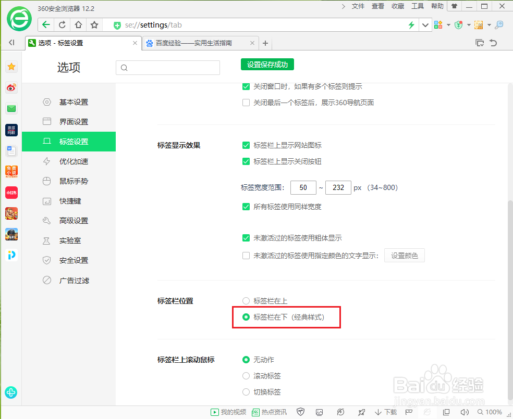Image resolution: width=513 pixels, height=419 pixels.
Task: Open the extensions grid icon beside the address bar
Action: click(438, 24)
